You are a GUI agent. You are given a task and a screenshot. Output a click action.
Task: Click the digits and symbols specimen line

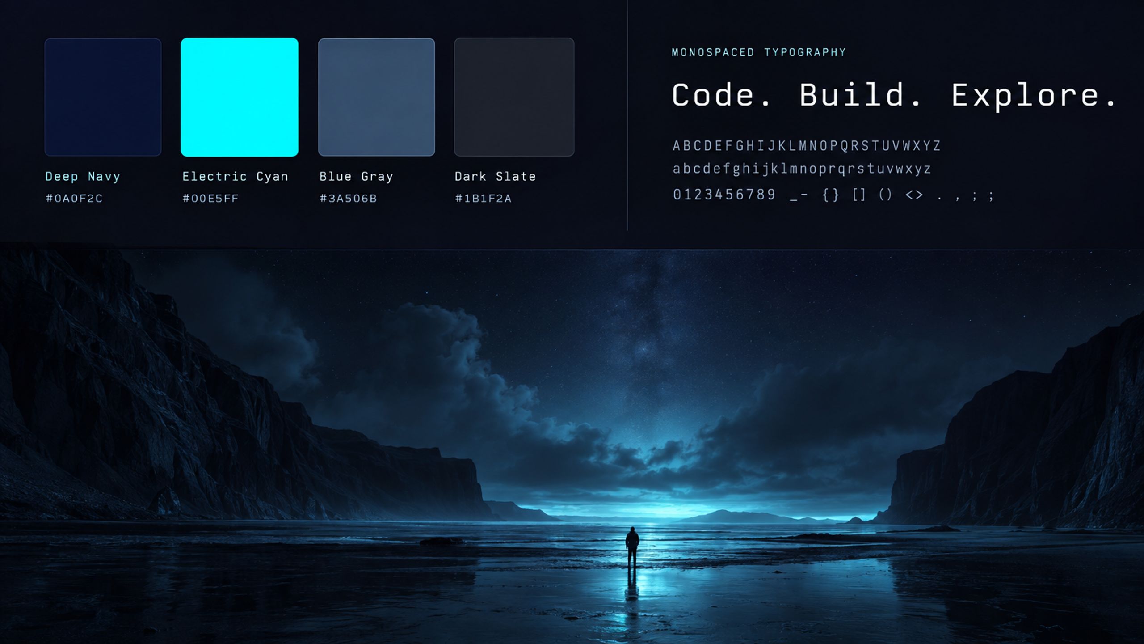[833, 195]
